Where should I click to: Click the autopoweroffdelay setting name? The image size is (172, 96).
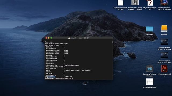coord(53,52)
